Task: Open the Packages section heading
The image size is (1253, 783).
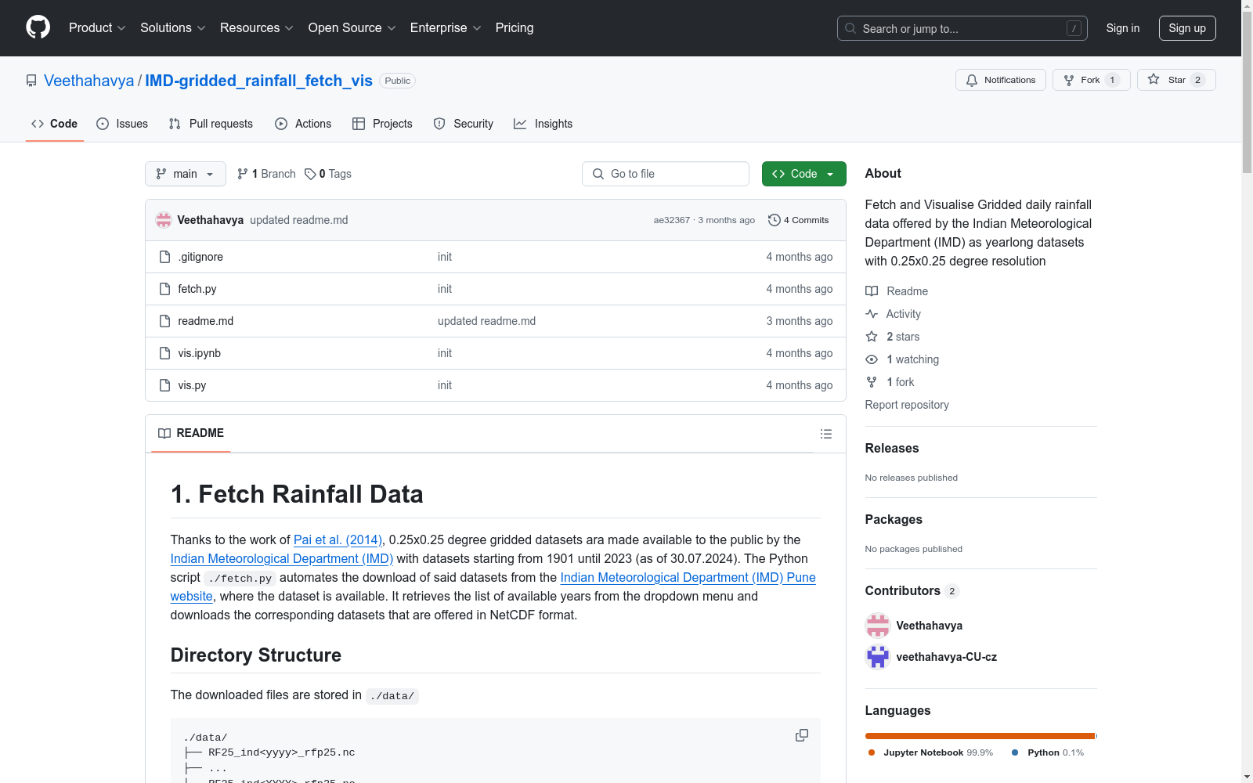Action: (894, 519)
